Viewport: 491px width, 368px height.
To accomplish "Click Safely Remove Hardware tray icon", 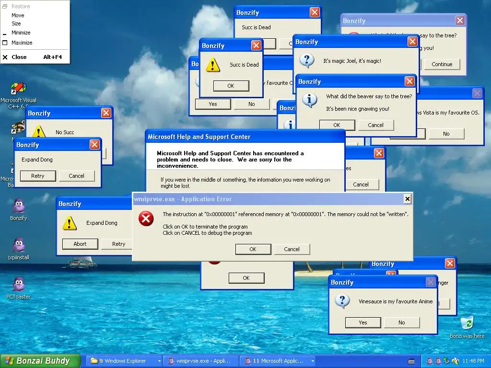I will coord(447,361).
